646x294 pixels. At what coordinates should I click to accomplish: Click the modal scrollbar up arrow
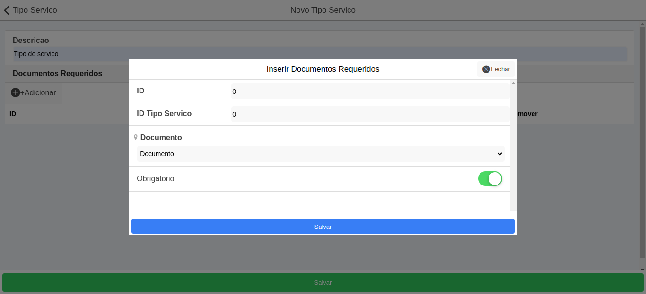[513, 83]
